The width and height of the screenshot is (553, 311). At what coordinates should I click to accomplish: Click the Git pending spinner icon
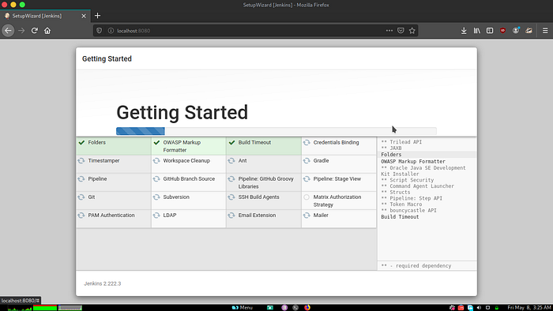pos(81,197)
